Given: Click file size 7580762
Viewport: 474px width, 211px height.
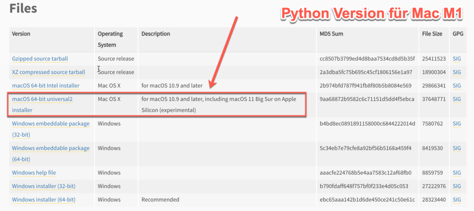Looking at the screenshot, I should click(x=432, y=124).
